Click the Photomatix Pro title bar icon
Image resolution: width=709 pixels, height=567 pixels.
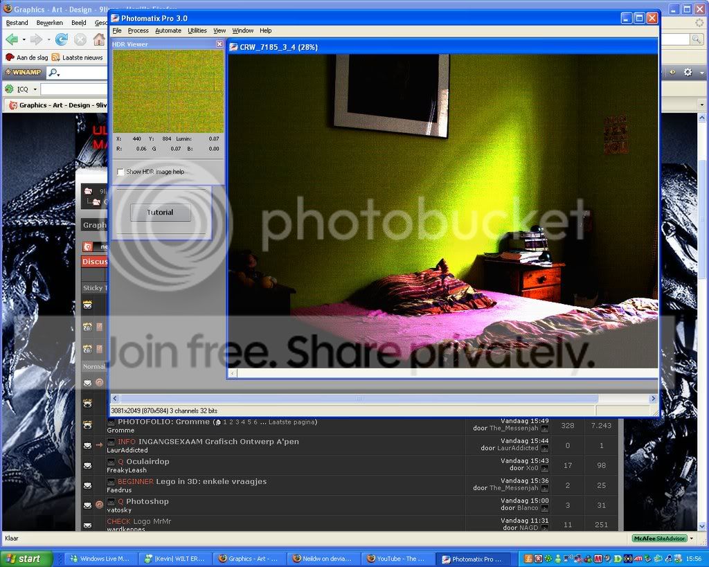115,18
